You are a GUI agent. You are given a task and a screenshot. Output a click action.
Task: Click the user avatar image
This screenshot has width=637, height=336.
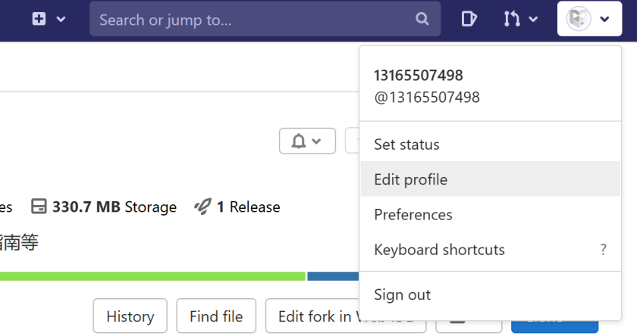pos(579,19)
